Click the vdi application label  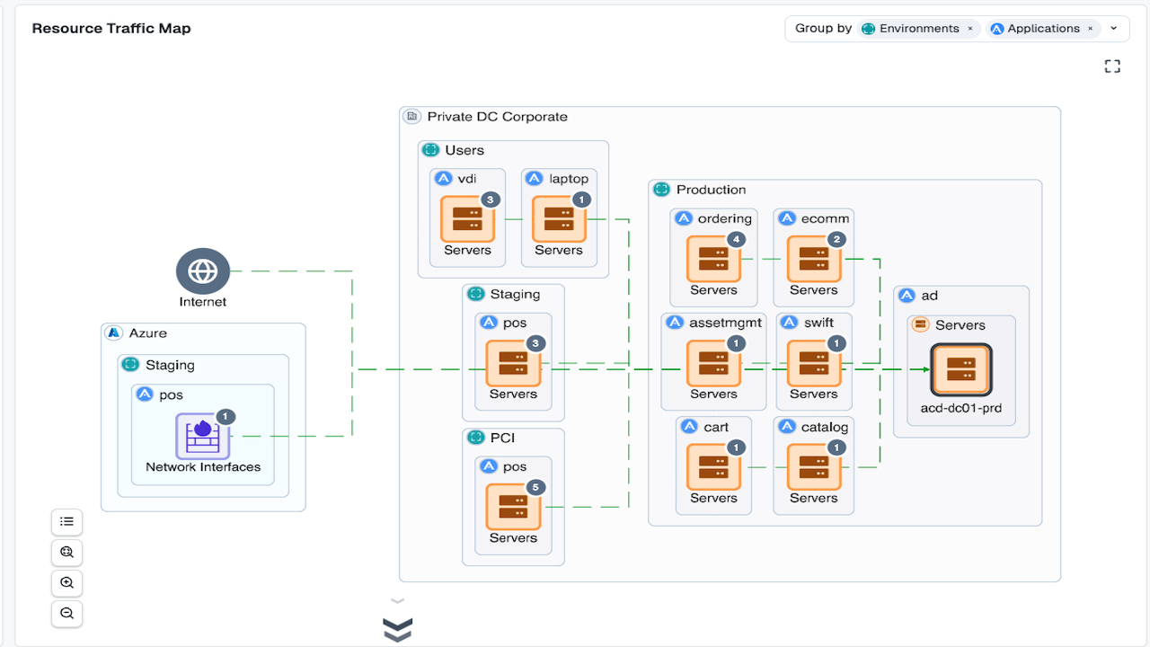pos(467,179)
